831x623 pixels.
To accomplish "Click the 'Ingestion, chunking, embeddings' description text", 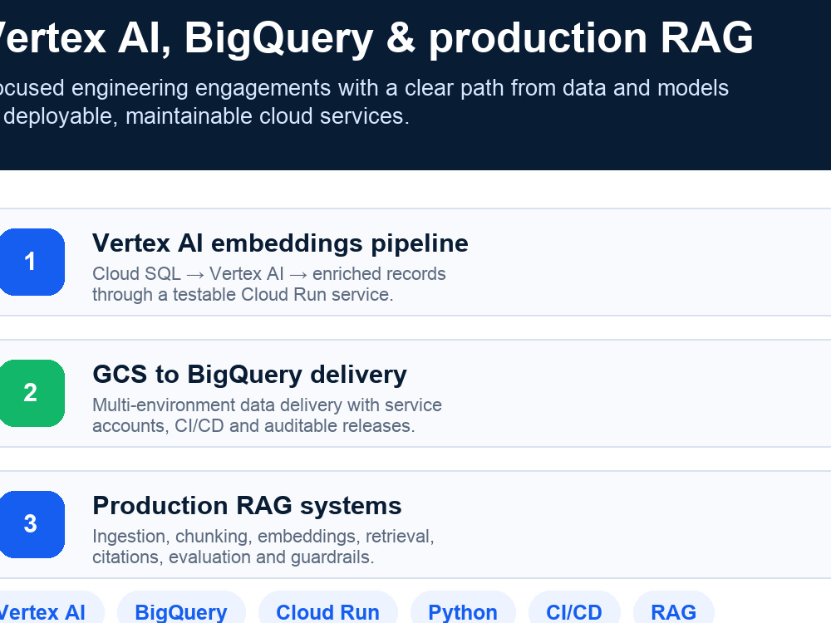I will [263, 547].
